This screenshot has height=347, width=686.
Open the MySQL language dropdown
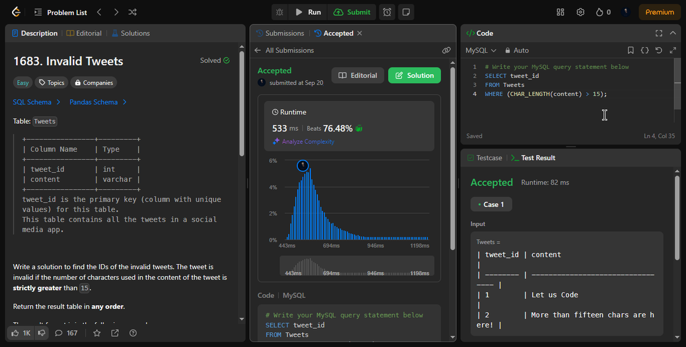point(481,50)
